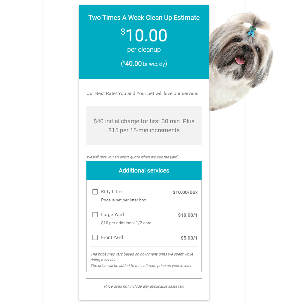Tick the Front Yard checkbox

click(x=95, y=237)
